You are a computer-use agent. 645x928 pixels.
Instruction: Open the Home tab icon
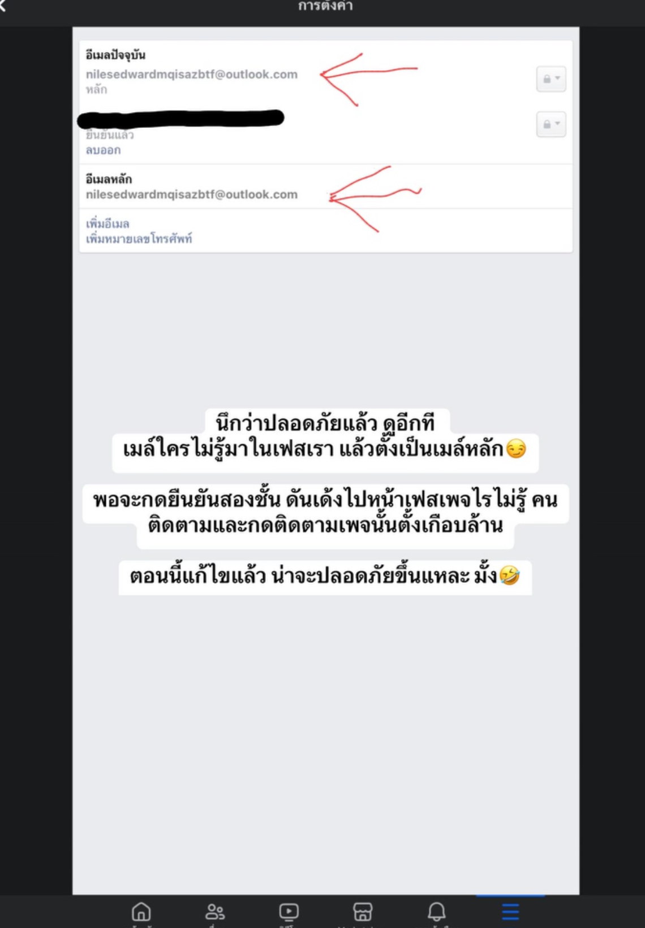pos(141,912)
